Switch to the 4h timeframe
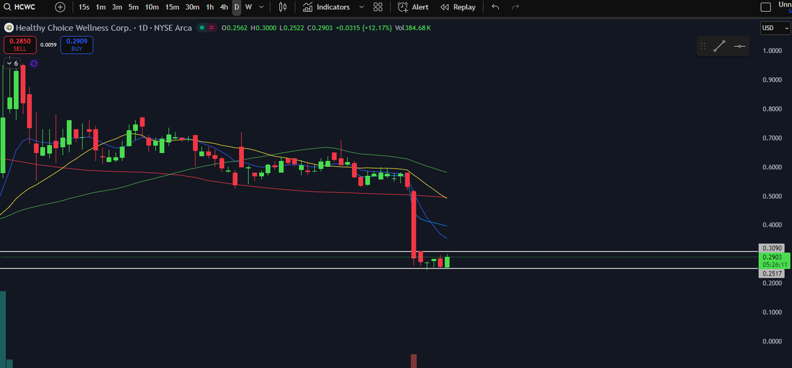Screen dimensions: 792x368 click(224, 7)
